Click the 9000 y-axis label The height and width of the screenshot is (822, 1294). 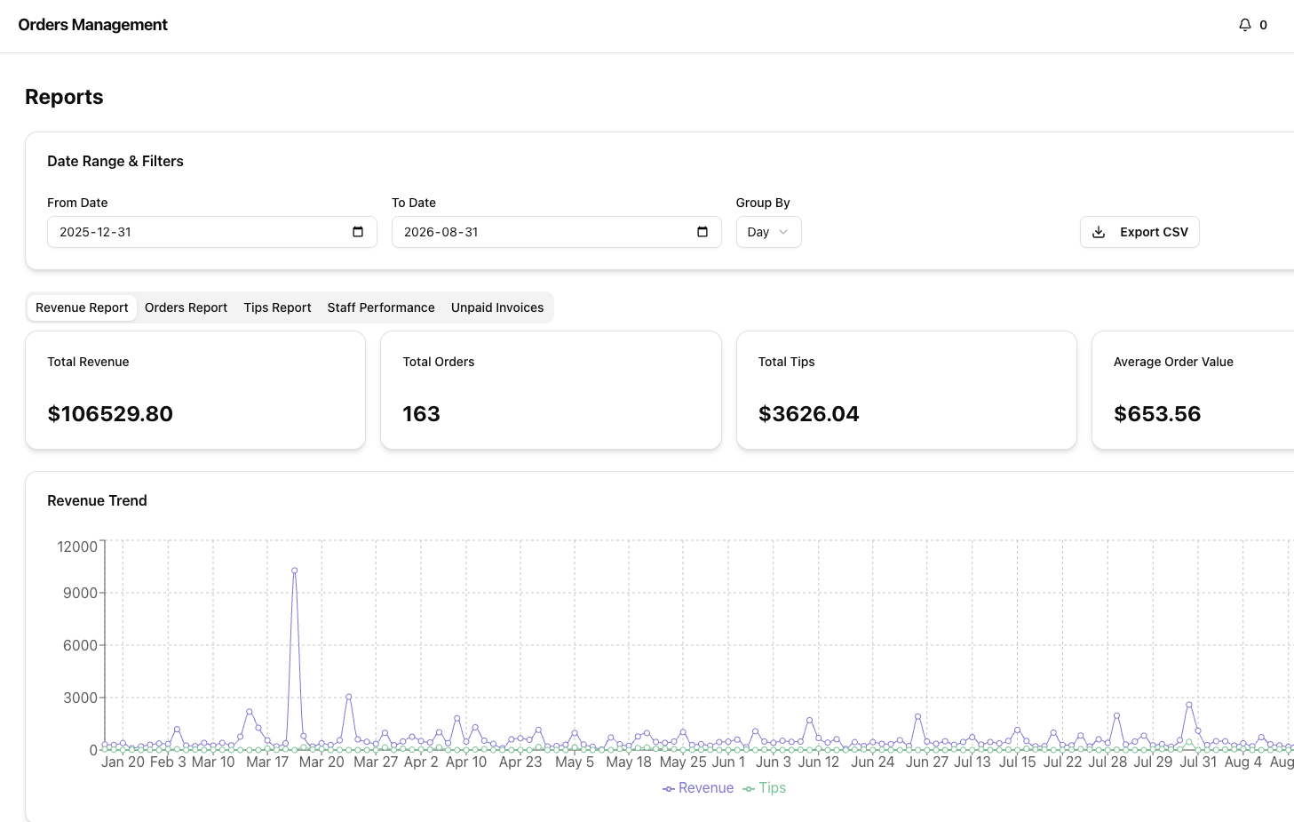(80, 593)
